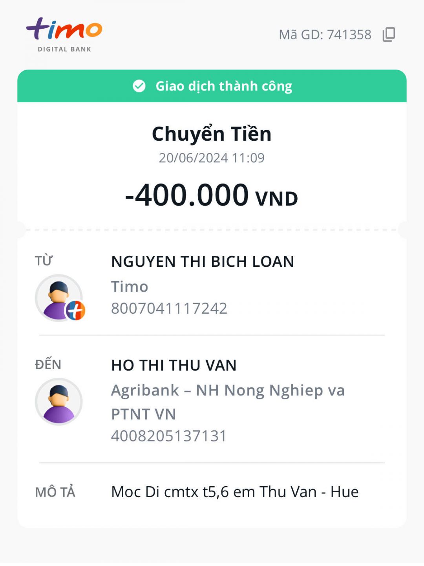This screenshot has width=424, height=566.
Task: Tap the Giao dịch thành công banner
Action: click(x=224, y=86)
